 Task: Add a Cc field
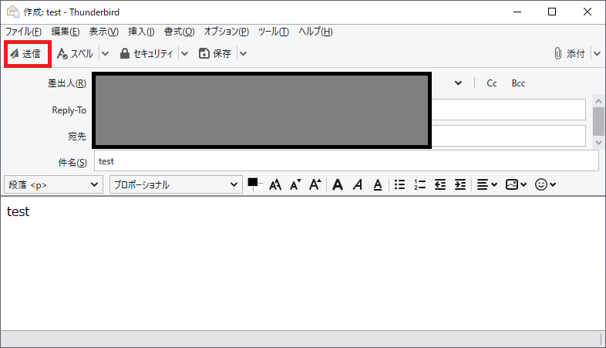coord(492,83)
